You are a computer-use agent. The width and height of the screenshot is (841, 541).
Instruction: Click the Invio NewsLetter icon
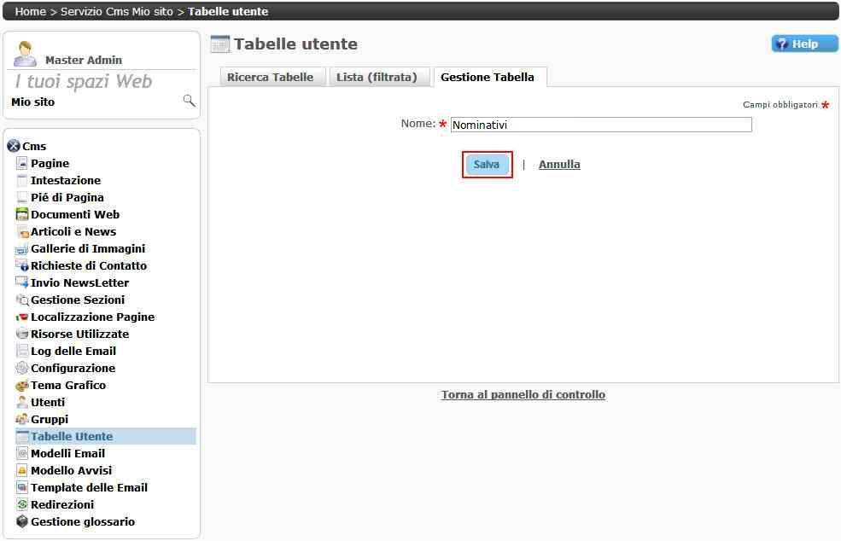23,282
